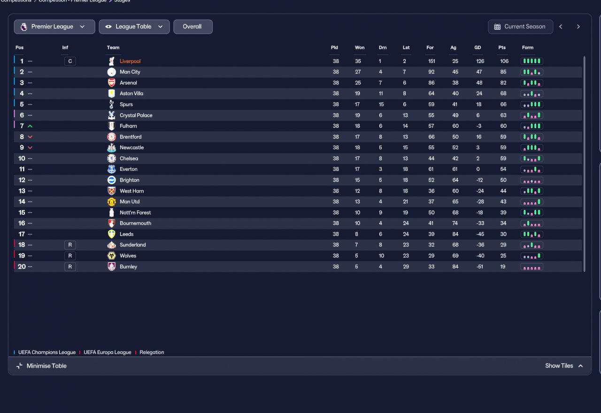
Task: Click the Everton crest icon
Action: click(x=111, y=169)
